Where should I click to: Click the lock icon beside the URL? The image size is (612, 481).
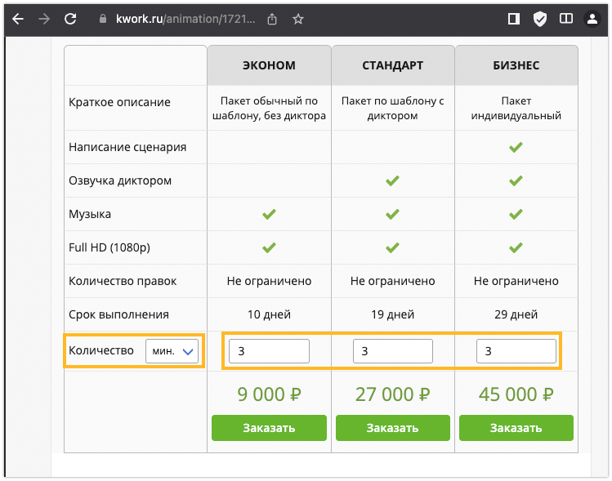click(102, 18)
